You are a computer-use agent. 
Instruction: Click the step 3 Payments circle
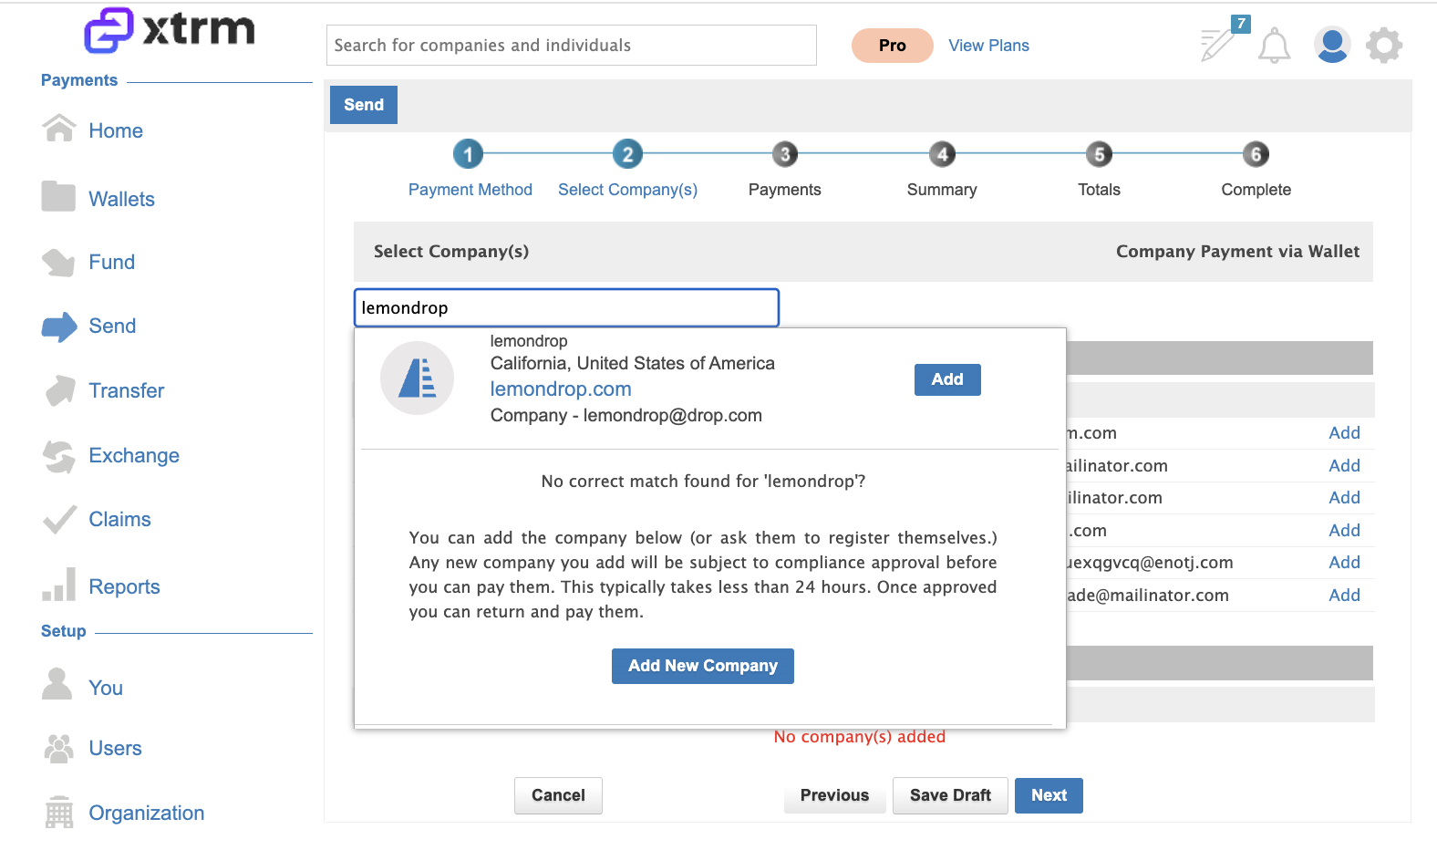(785, 154)
